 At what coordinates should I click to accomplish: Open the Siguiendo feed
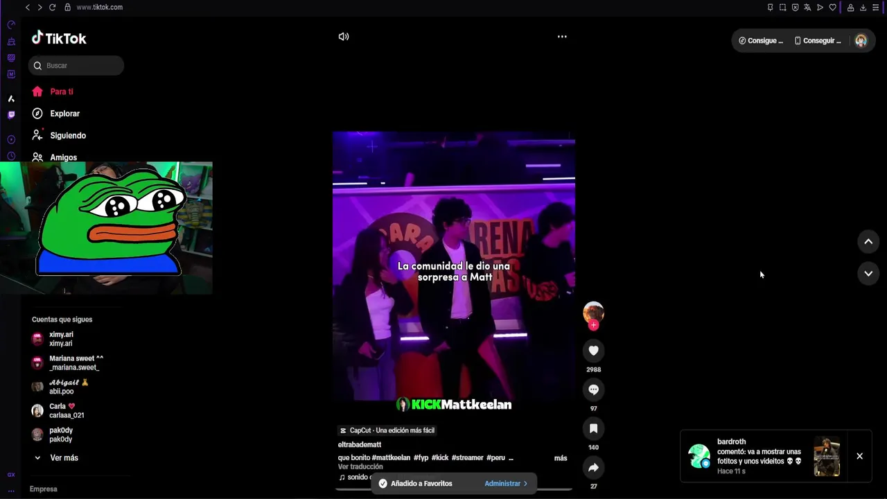pyautogui.click(x=59, y=136)
